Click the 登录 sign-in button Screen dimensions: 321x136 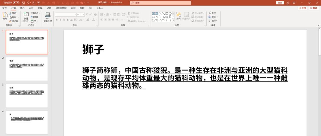click(x=280, y=3)
